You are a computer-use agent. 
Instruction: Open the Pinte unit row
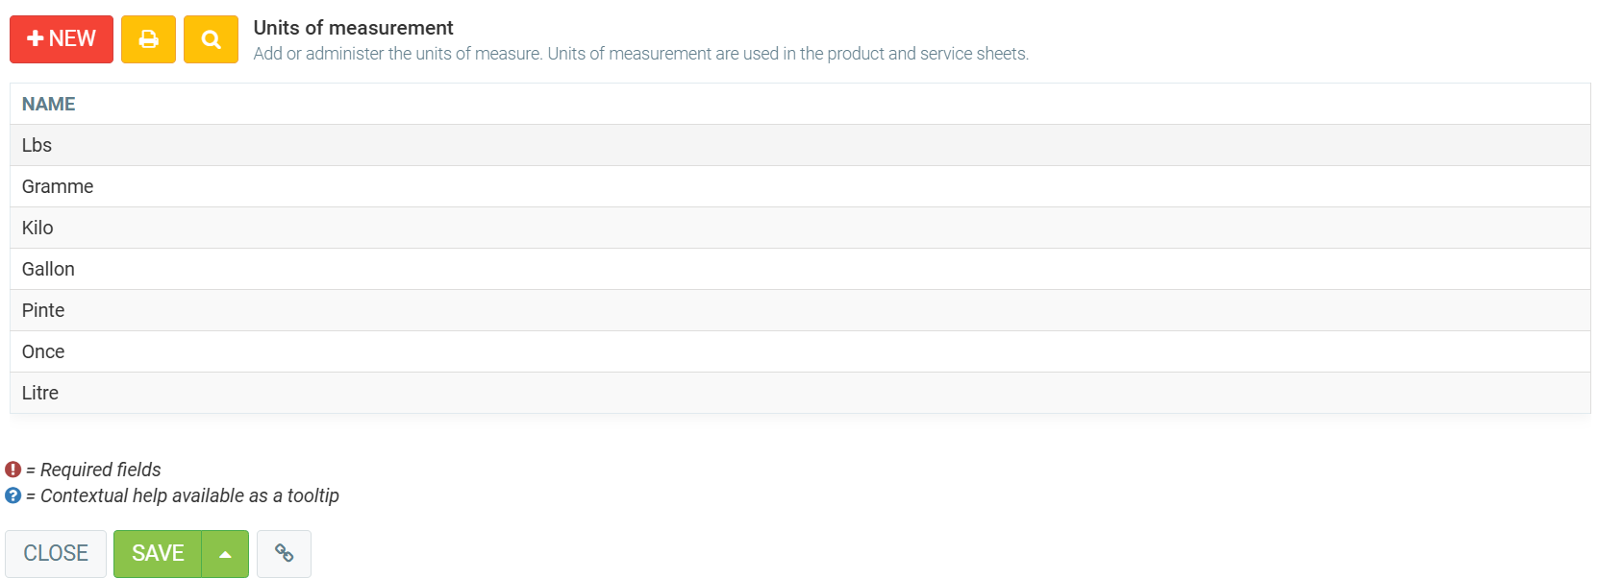[x=43, y=310]
